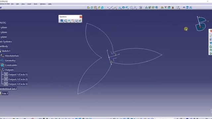This screenshot has width=212, height=119.
Task: Click the first yellow-green icon in top toolbar
Action: tap(88, 8)
